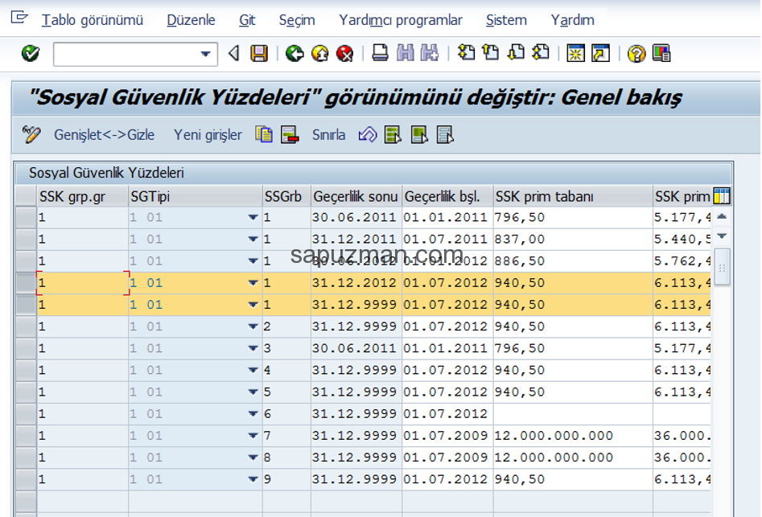Click the red Cancel icon

[345, 53]
